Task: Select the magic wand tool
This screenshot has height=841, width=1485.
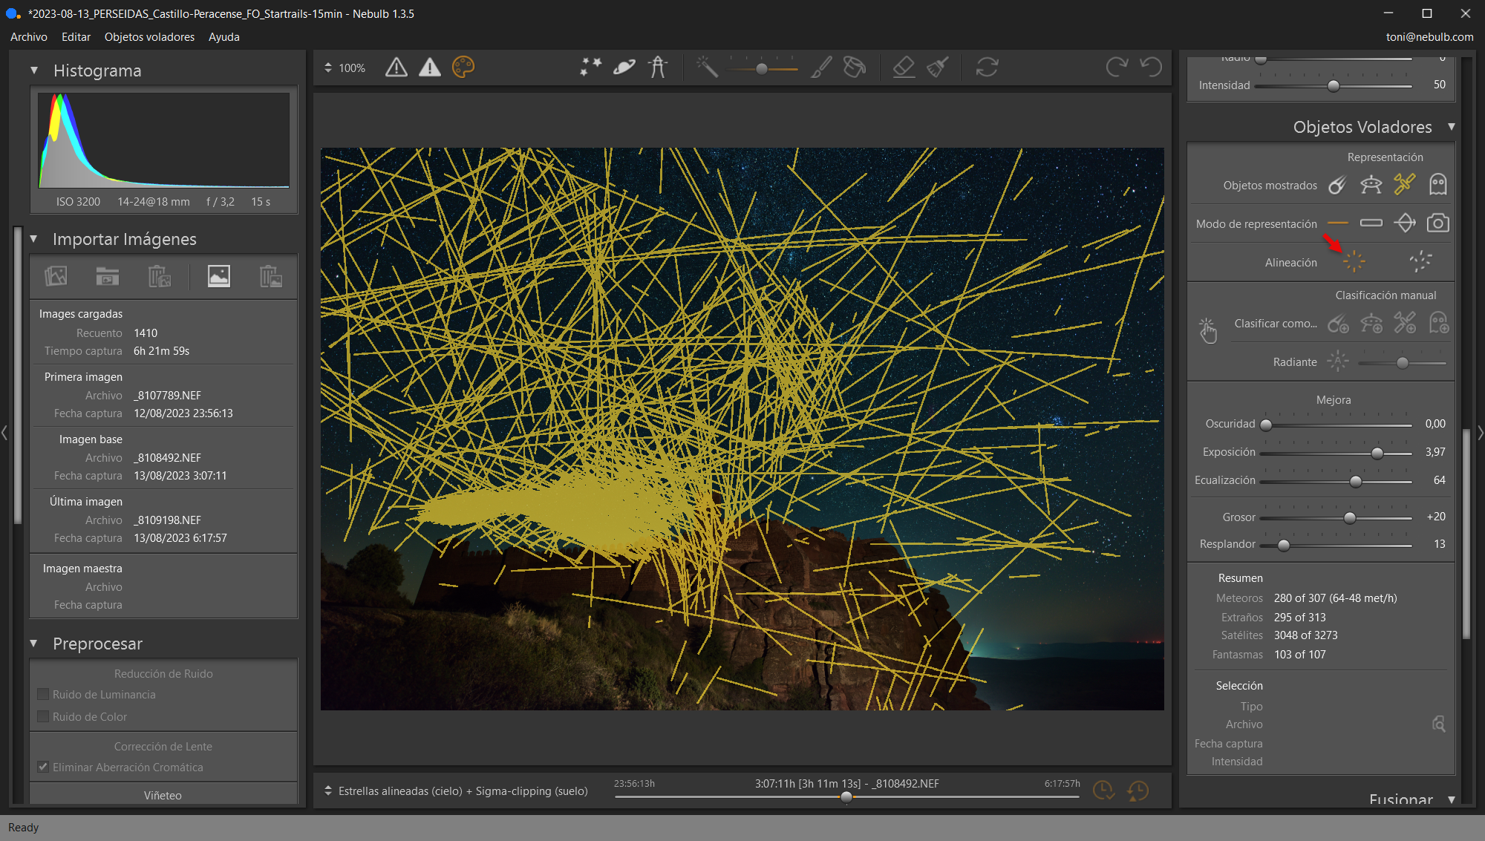Action: point(707,68)
